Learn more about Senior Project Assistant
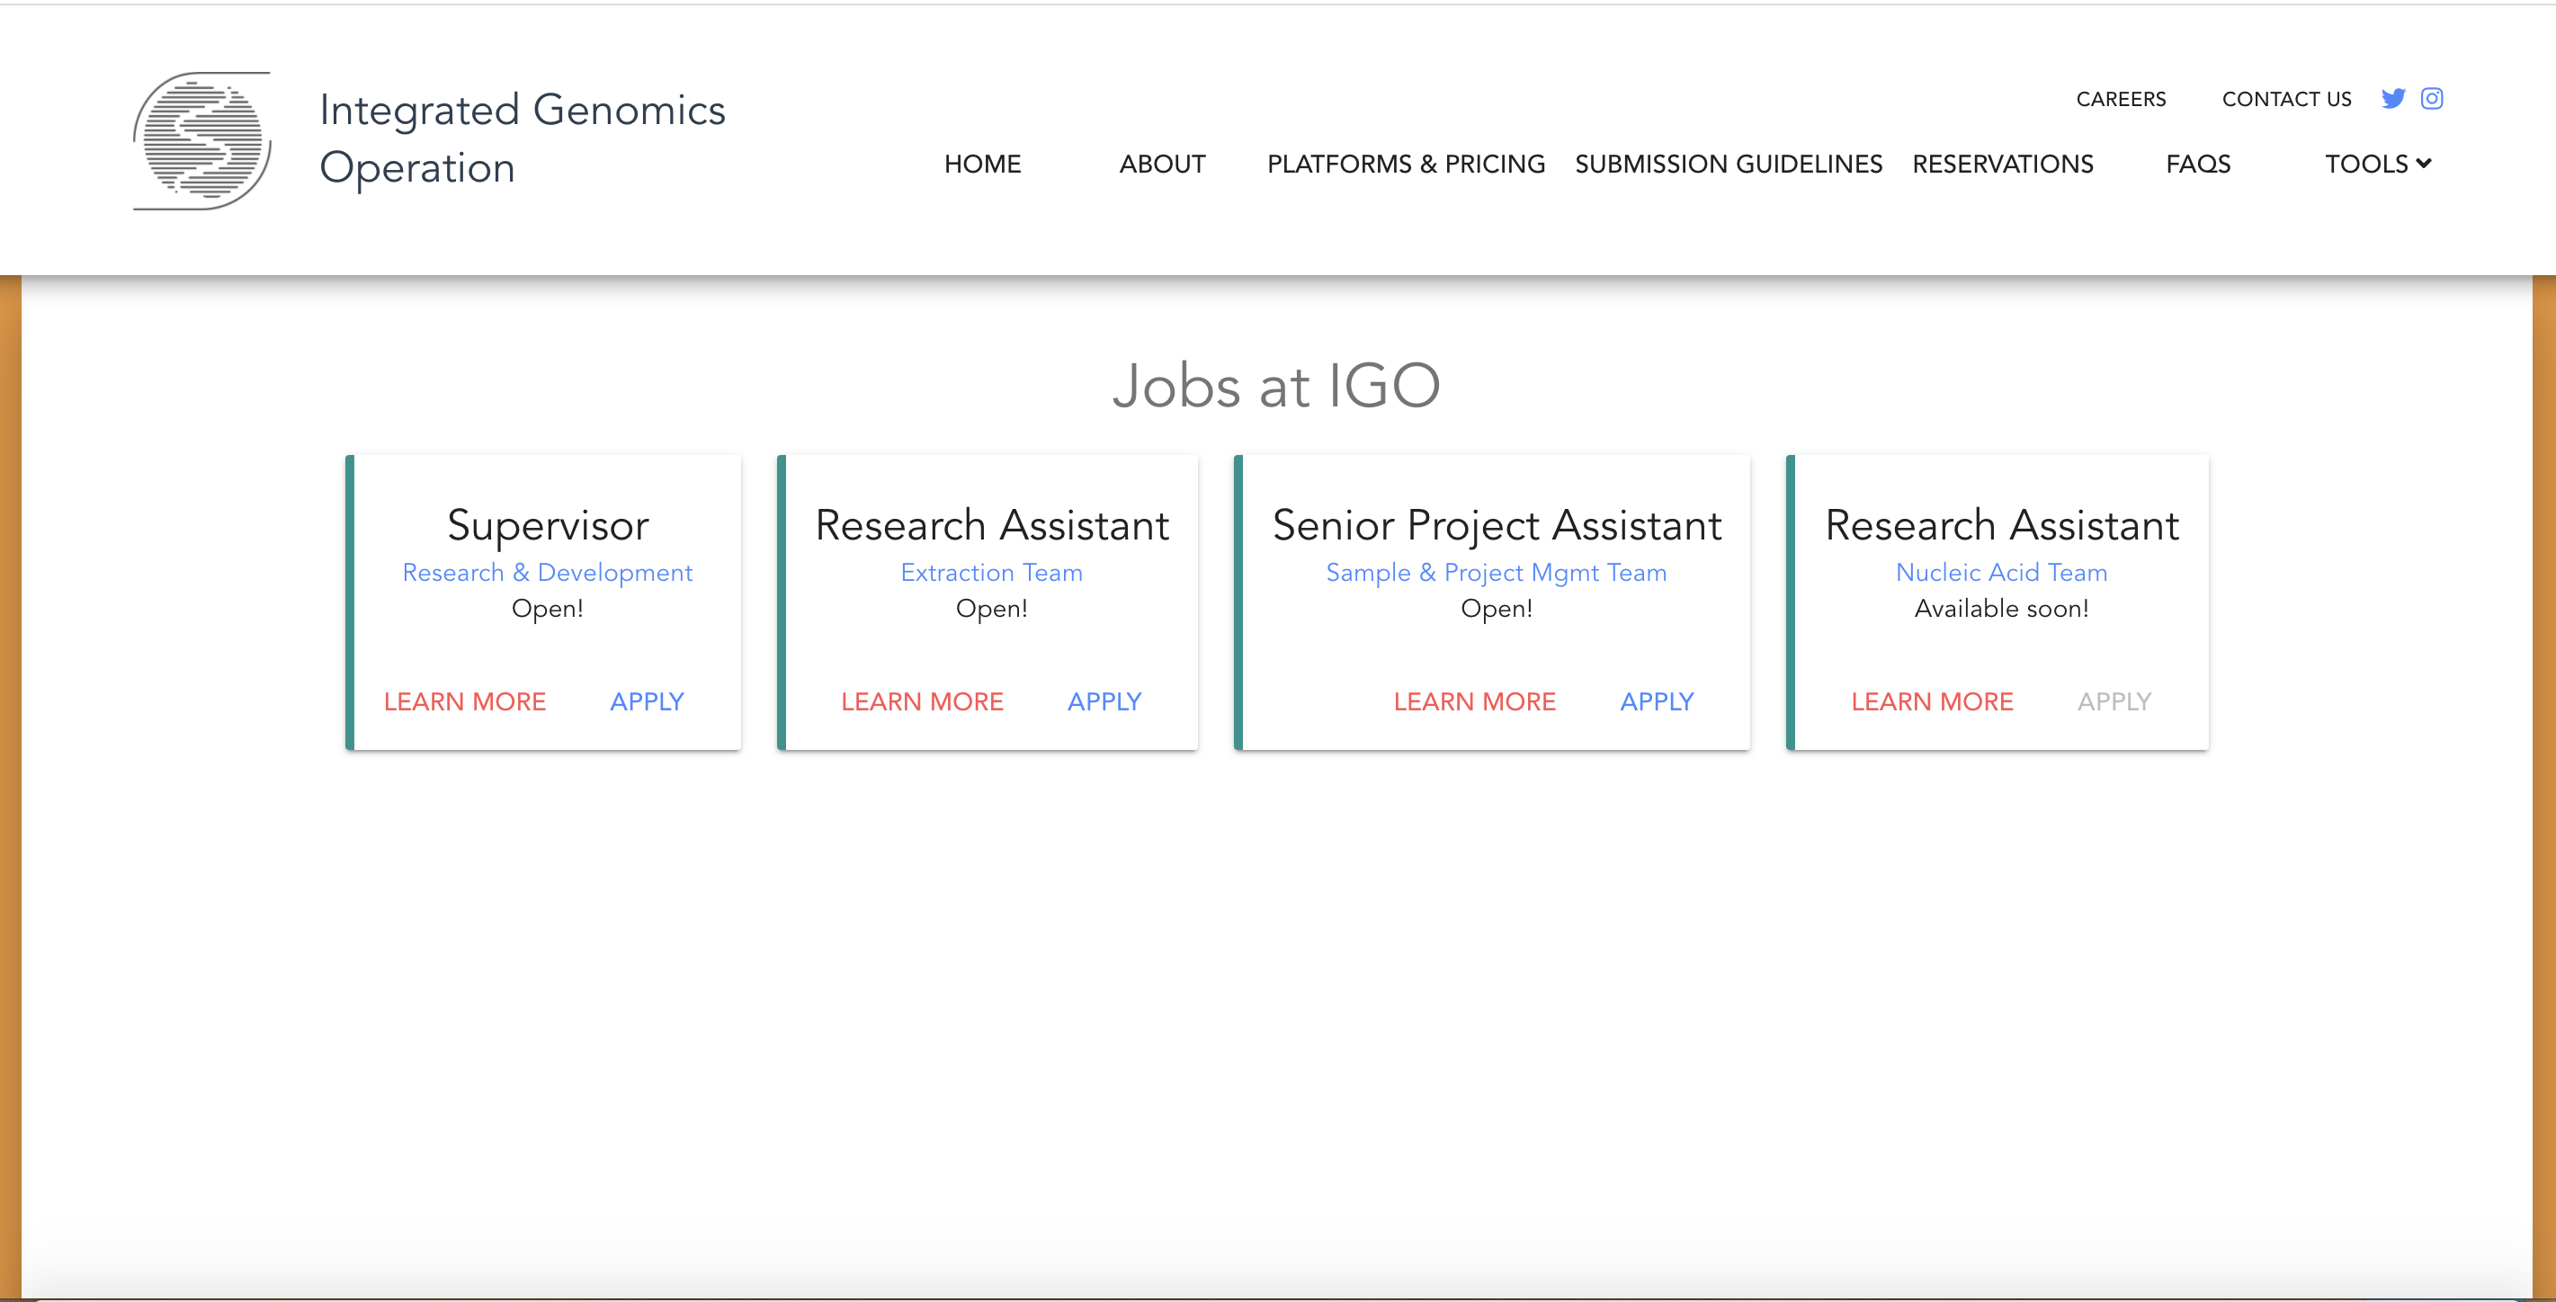2556x1302 pixels. [x=1474, y=701]
